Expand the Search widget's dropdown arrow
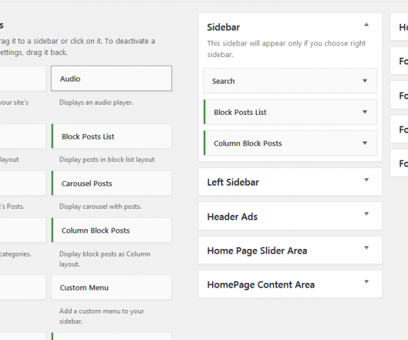The image size is (408, 340). point(365,81)
